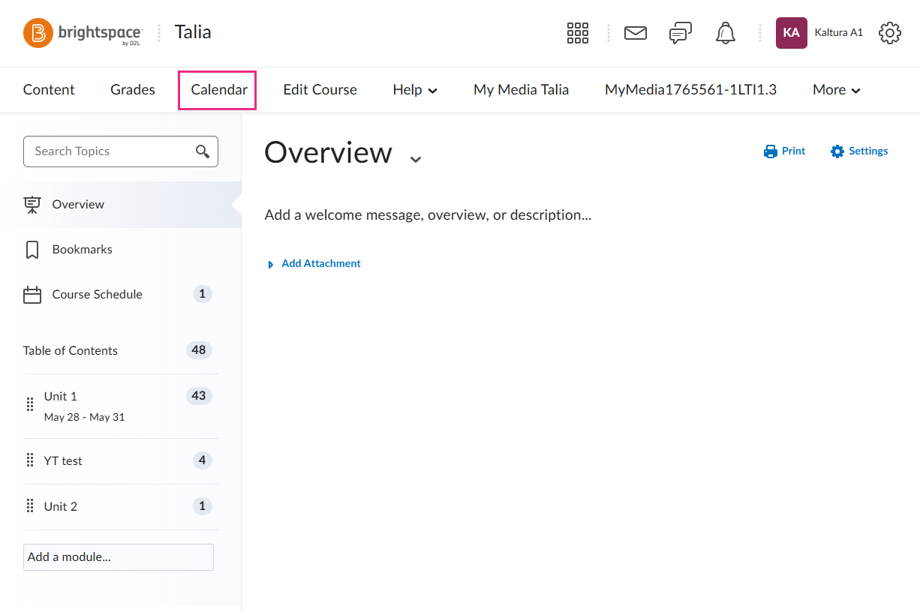
Task: Open the Calendar tab
Action: 218,90
